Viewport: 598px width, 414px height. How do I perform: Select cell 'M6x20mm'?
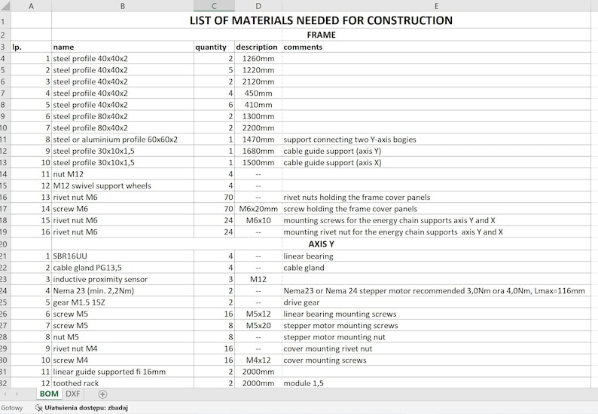[258, 209]
